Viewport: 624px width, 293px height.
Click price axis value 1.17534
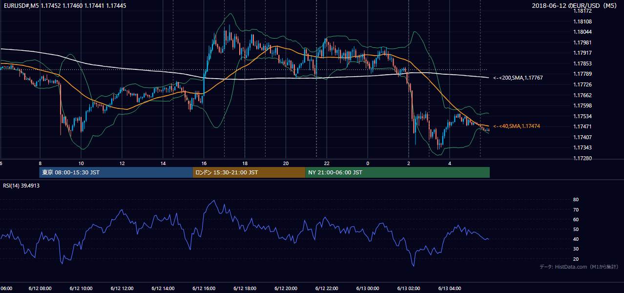582,116
